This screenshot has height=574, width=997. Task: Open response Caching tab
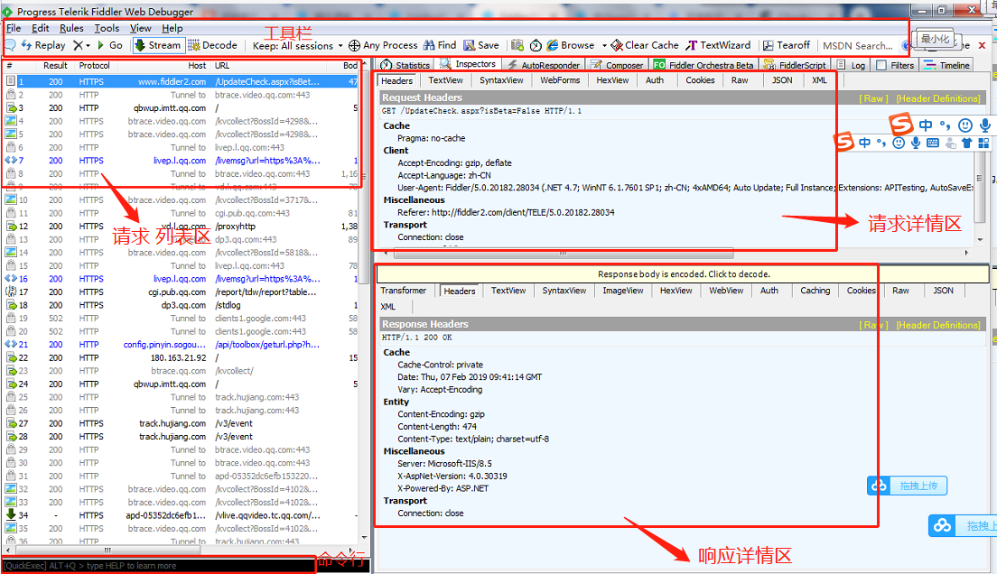click(x=815, y=291)
